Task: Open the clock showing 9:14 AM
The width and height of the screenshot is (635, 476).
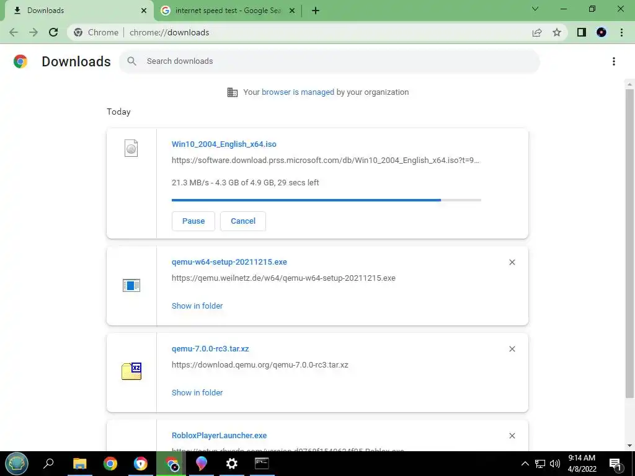Action: pyautogui.click(x=582, y=464)
